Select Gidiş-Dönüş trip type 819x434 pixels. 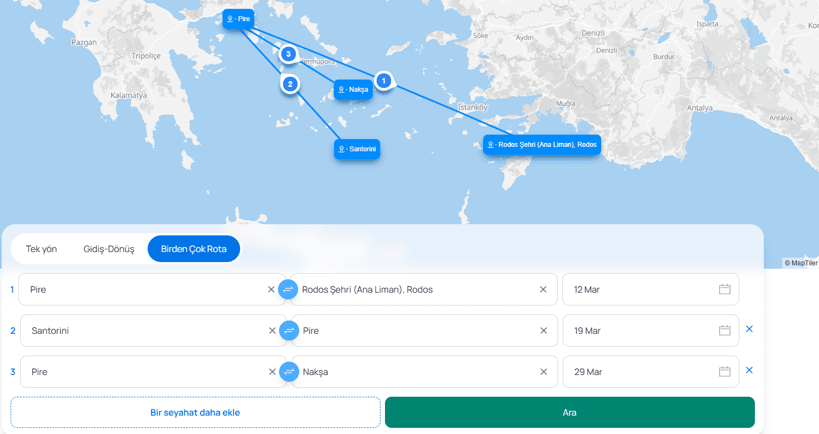point(109,249)
